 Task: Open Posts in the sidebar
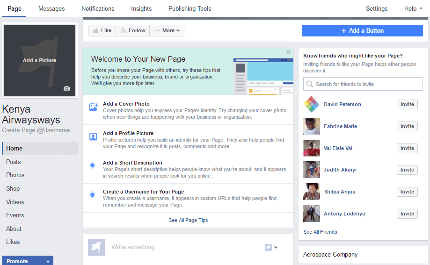(14, 162)
